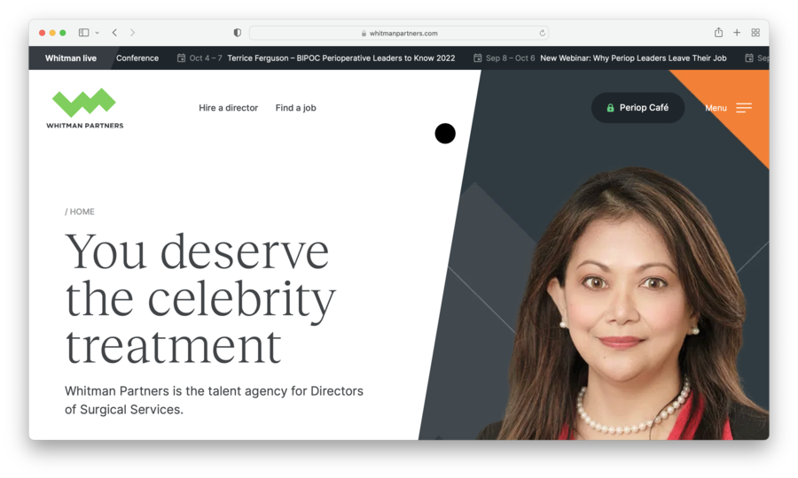This screenshot has height=478, width=798.
Task: Navigate to Hire a director
Action: pos(228,108)
